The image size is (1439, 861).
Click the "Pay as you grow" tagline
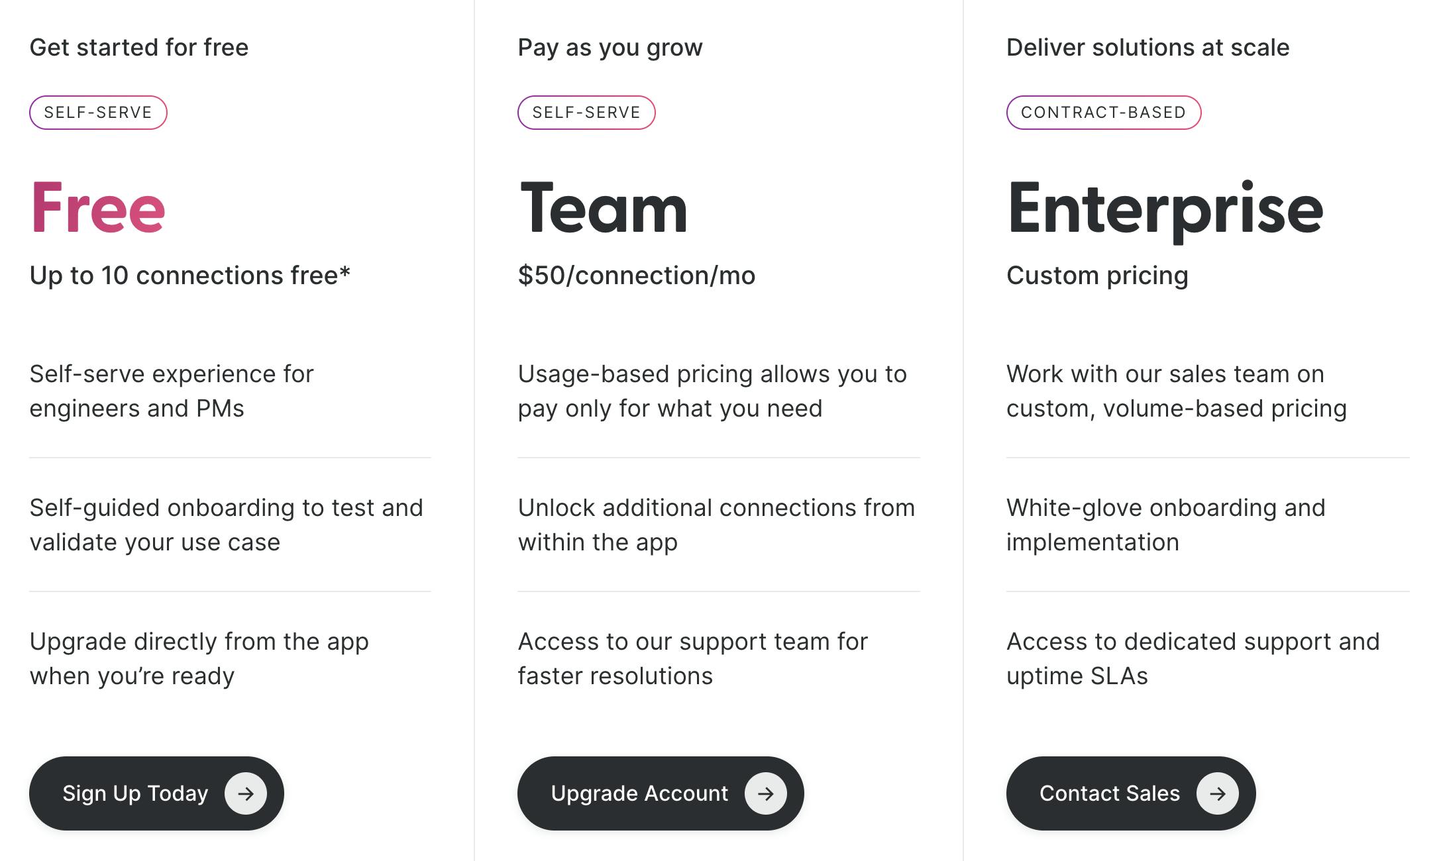pos(610,48)
